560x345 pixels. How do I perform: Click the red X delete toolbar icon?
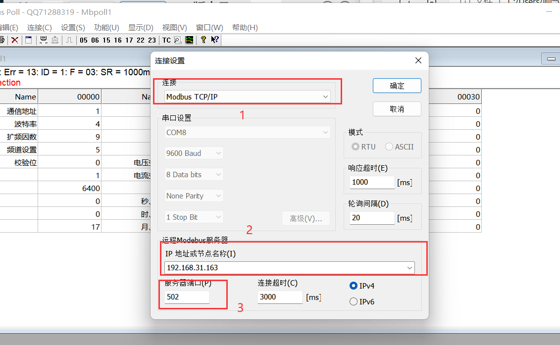[x=15, y=40]
